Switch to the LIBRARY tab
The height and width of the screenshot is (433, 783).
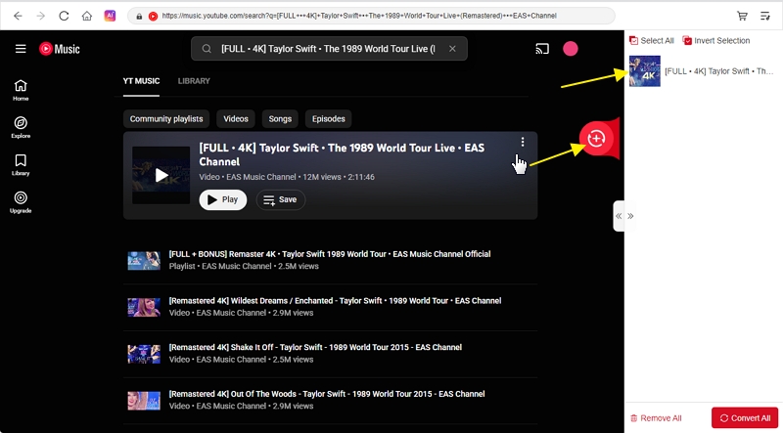tap(194, 81)
